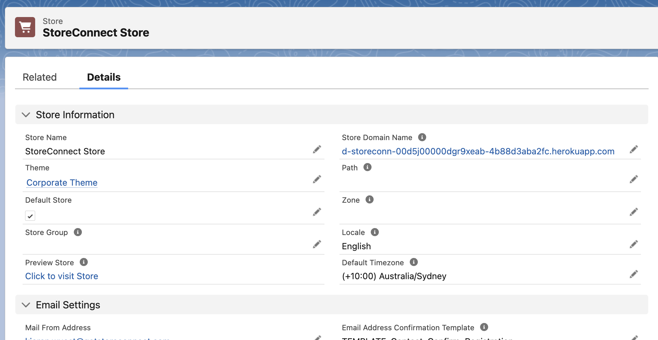Show info tooltip for Preview Store
Viewport: 658px width, 340px height.
(84, 262)
